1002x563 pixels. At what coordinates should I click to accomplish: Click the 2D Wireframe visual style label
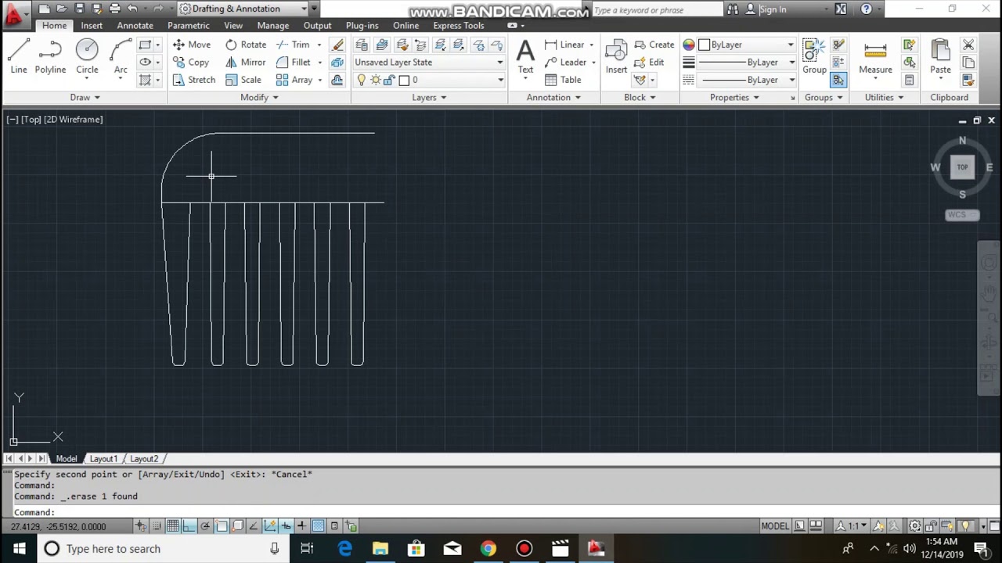[x=73, y=120]
